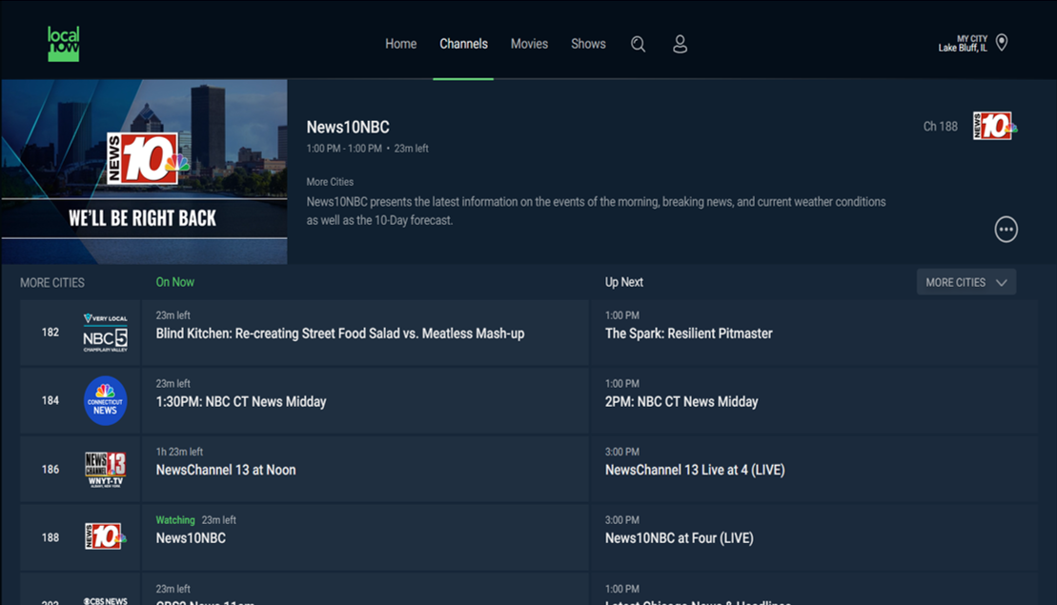Click the More Cities category label under the title
This screenshot has width=1057, height=605.
click(x=330, y=182)
